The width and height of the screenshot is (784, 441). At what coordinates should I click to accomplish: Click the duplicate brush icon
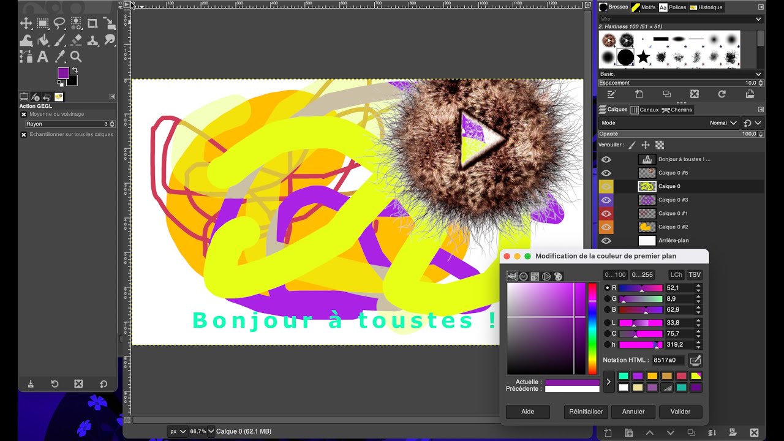click(x=666, y=94)
